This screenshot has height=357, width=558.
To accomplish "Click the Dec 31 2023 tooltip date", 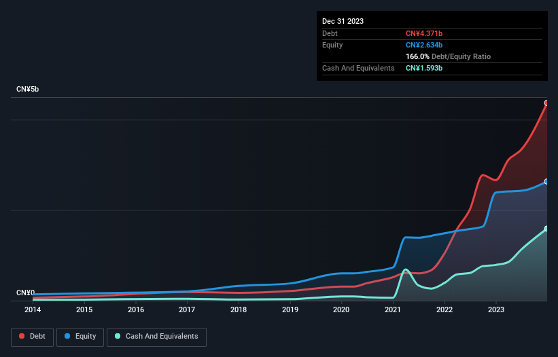I will pyautogui.click(x=343, y=21).
